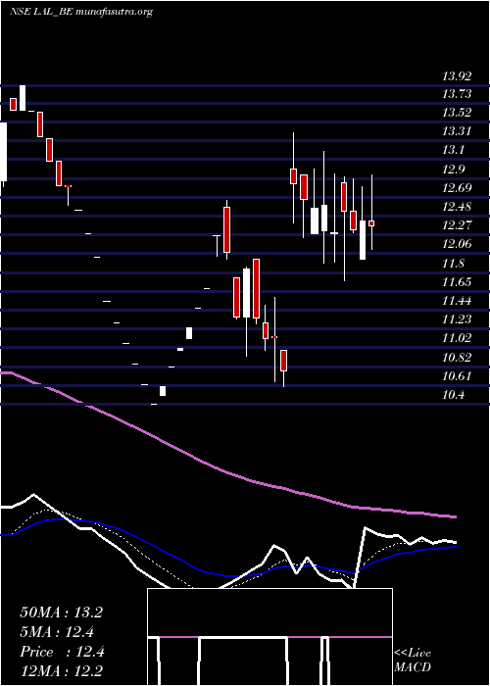Image resolution: width=490 pixels, height=686 pixels.
Task: Click the 10.4 price axis label
Action: tap(455, 395)
